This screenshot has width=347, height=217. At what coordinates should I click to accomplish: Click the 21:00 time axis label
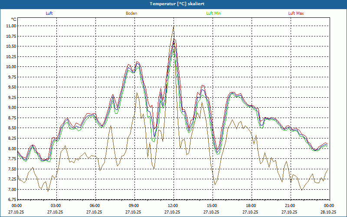click(290, 206)
